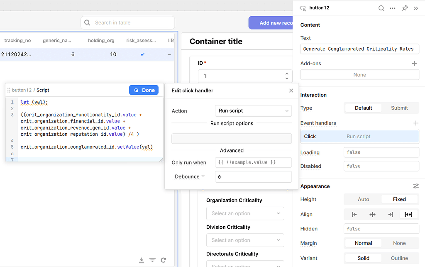Sort by generic_na... column header
425x267 pixels.
pyautogui.click(x=57, y=40)
